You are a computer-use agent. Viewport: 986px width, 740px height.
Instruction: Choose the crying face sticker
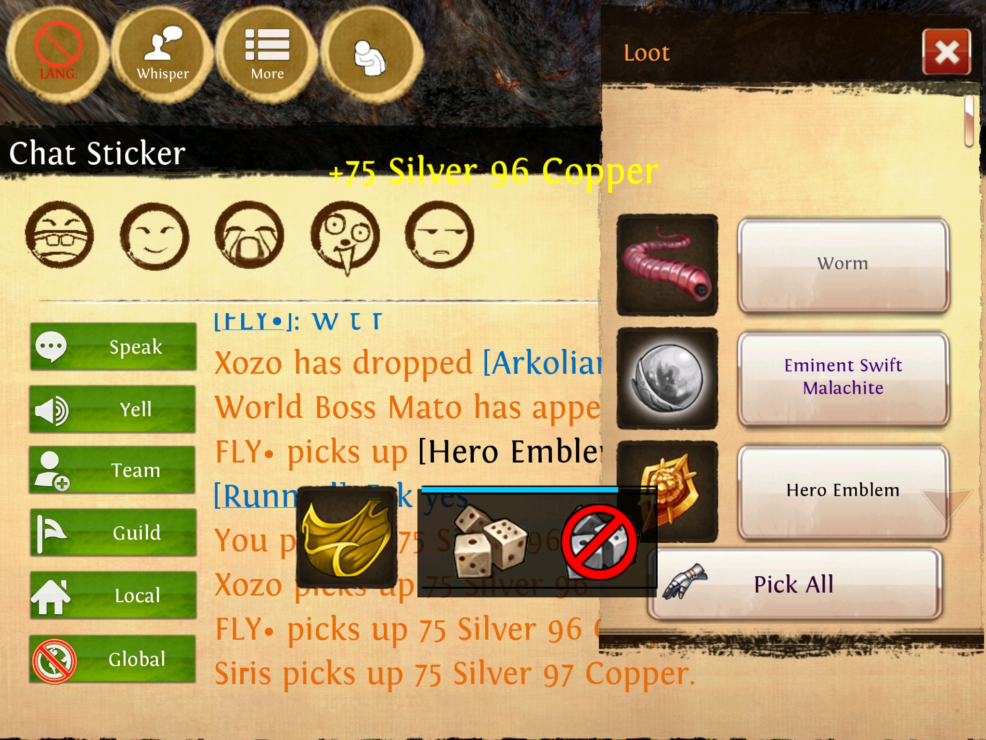[x=249, y=235]
